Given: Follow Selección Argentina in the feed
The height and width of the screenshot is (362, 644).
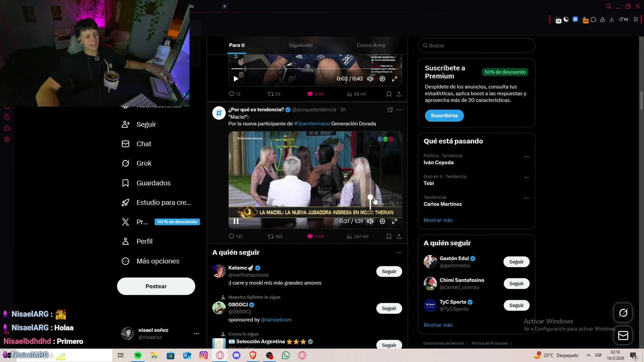Looking at the screenshot, I should (389, 345).
